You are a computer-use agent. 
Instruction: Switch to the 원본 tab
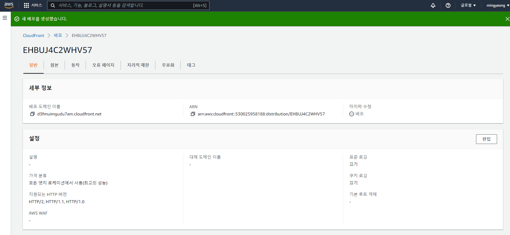(54, 65)
